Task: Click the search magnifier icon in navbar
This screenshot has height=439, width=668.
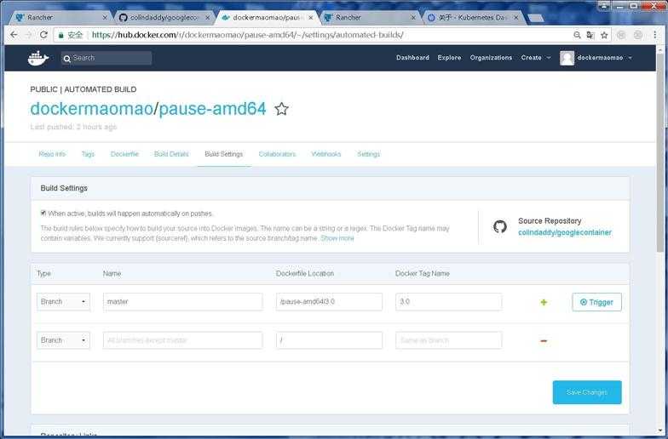Action: point(66,59)
